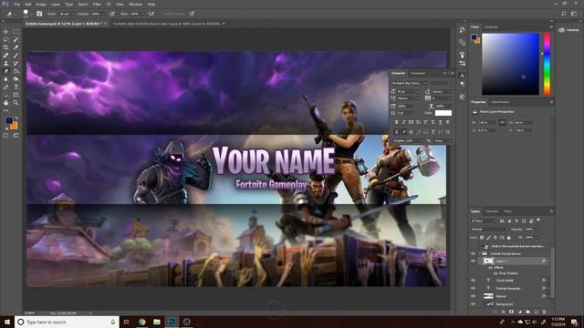Delete layer with the trash icon

(x=544, y=312)
